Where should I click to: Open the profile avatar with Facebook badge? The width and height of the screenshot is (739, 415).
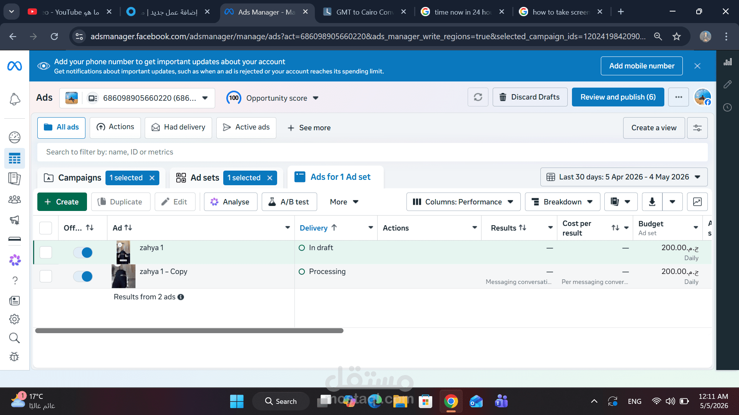point(702,97)
